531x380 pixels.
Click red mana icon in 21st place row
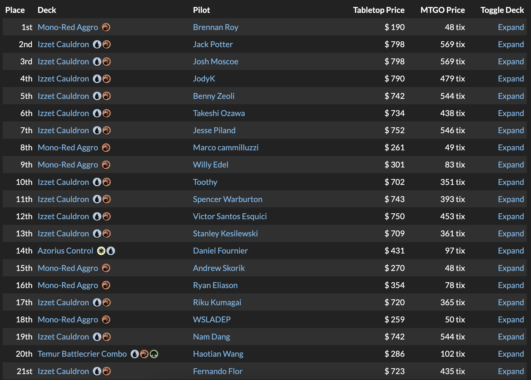point(107,371)
